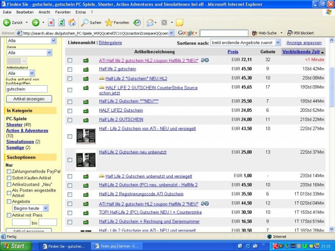Click the 958 blockiert popup blocker icon
The height and width of the screenshot is (251, 335).
click(290, 33)
